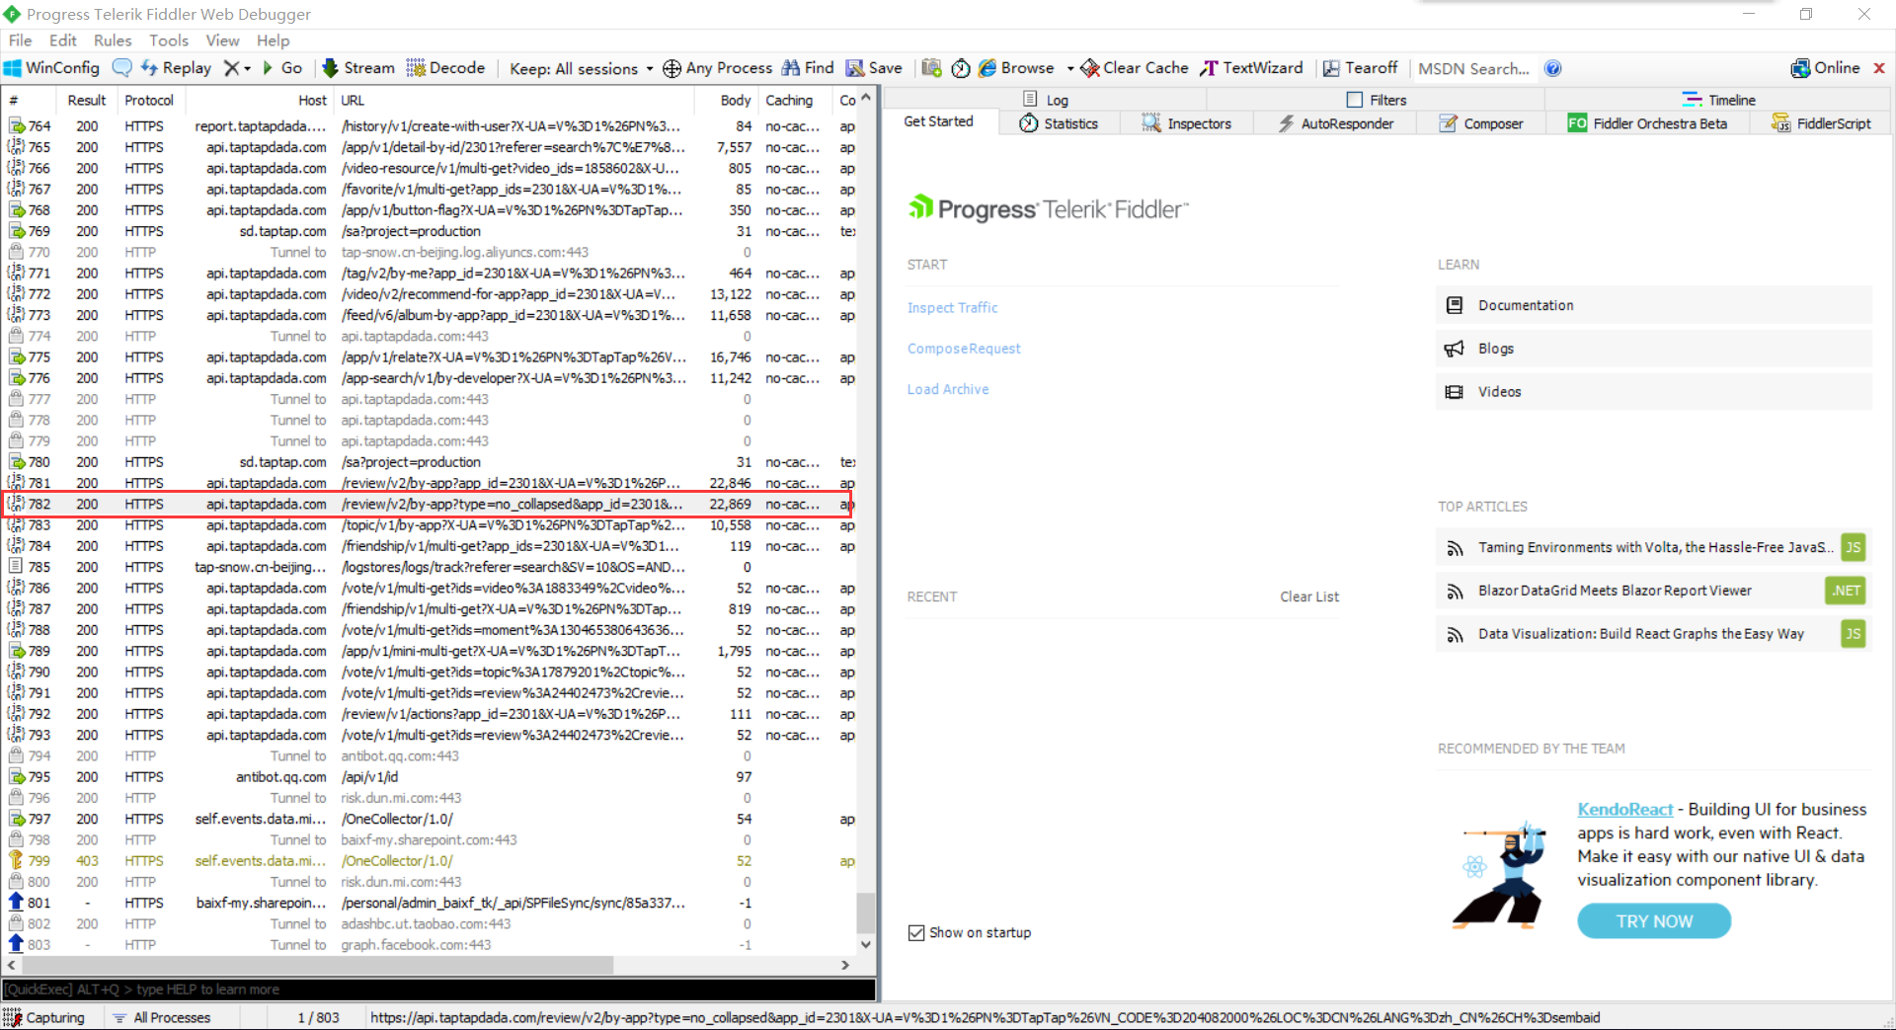Click the Find binoculars icon
1896x1030 pixels.
pos(791,68)
